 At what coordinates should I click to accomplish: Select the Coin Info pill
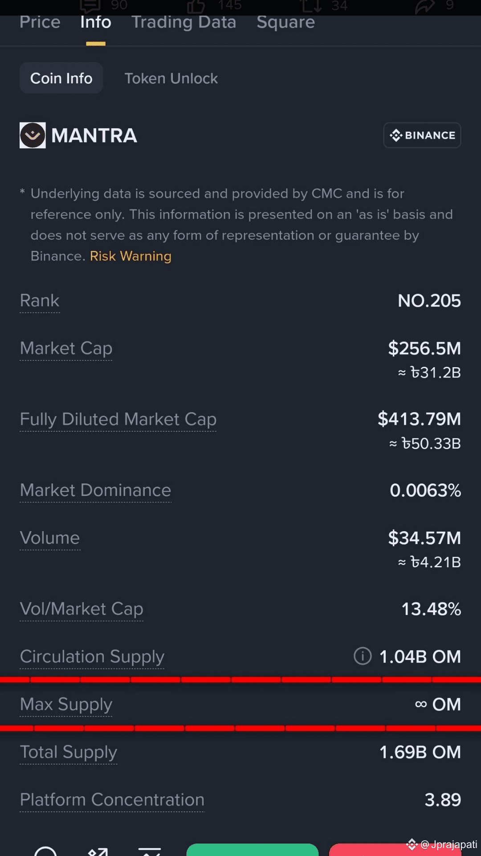click(x=61, y=78)
